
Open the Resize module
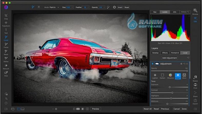[195, 79]
